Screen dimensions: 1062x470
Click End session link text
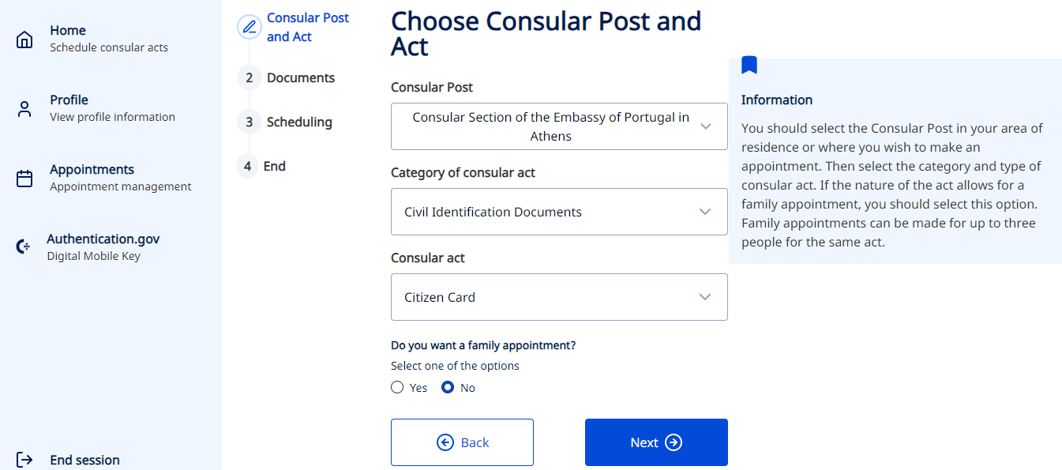click(x=84, y=460)
